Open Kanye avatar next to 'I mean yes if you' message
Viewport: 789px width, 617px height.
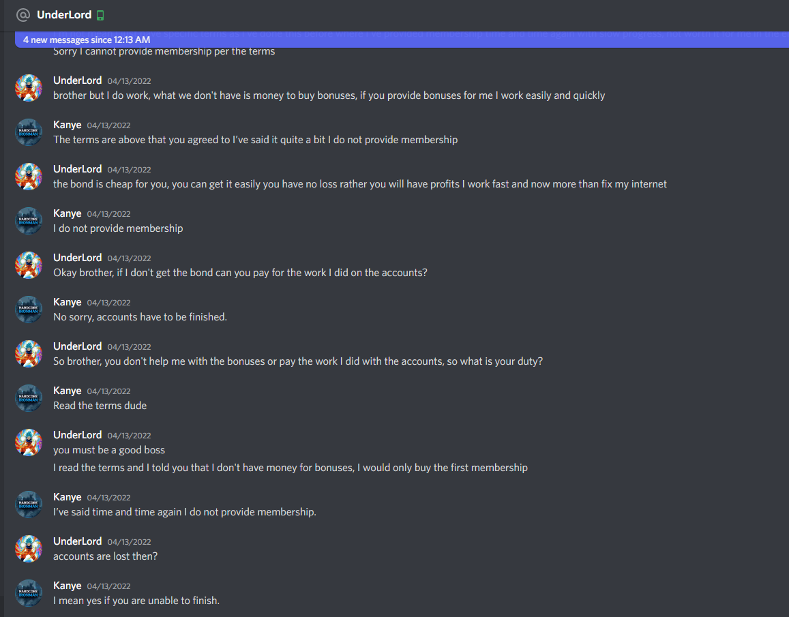[29, 593]
